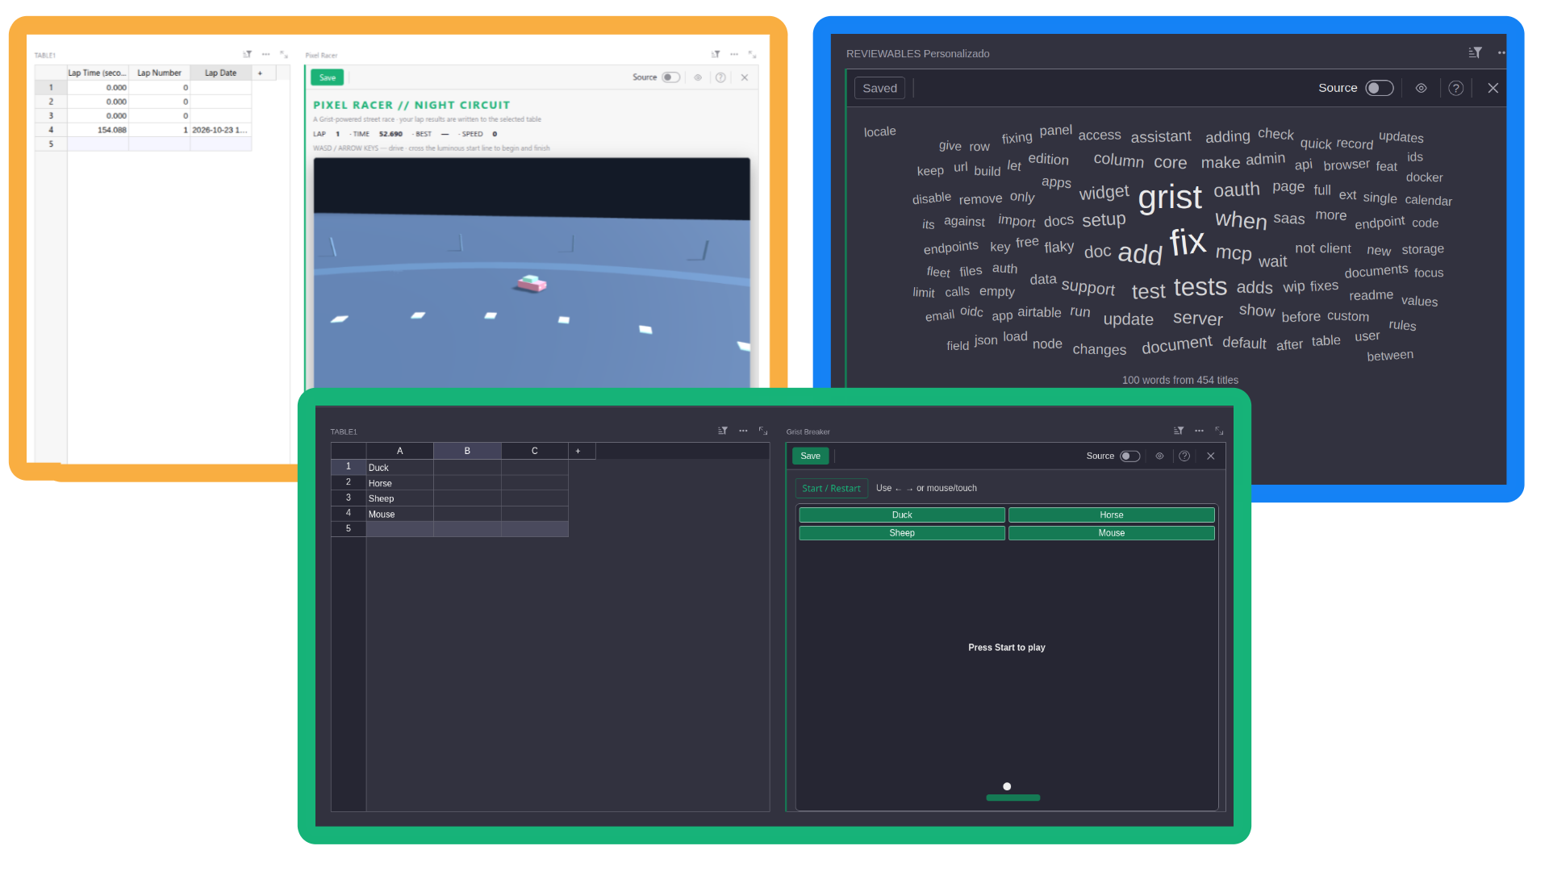The height and width of the screenshot is (871, 1549).
Task: Open the three-dot menu of Pixel Racer TABLE1
Action: click(x=265, y=54)
